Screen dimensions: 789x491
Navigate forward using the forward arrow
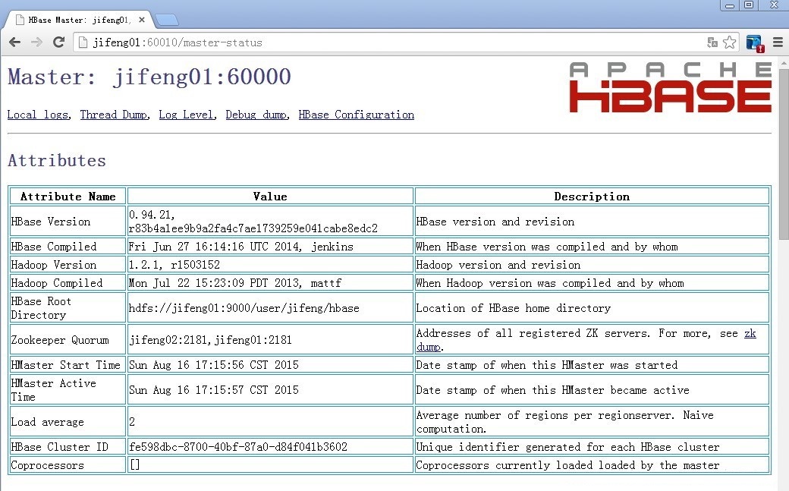36,42
